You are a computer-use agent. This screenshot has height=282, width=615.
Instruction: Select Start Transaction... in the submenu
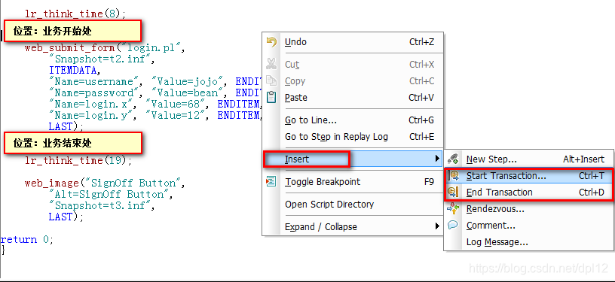[x=528, y=176]
